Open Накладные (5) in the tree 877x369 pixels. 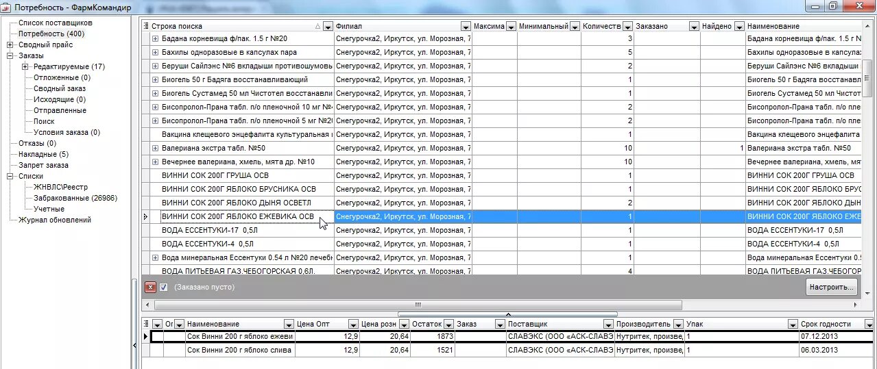coord(43,154)
